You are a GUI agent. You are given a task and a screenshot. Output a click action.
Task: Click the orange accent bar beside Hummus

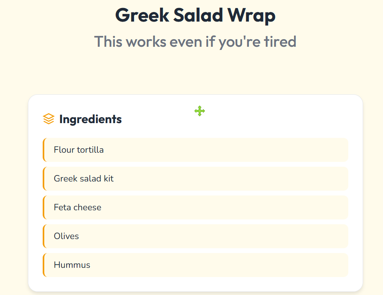pos(44,265)
